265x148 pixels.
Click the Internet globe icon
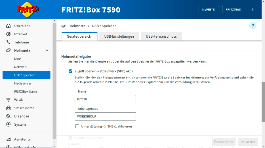click(x=8, y=34)
